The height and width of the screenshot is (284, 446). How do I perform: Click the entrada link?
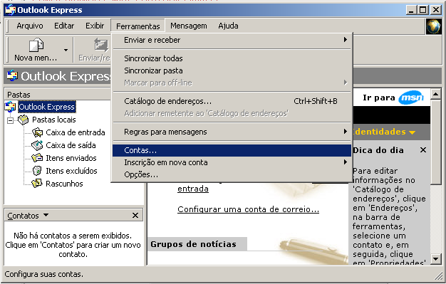[x=193, y=189]
